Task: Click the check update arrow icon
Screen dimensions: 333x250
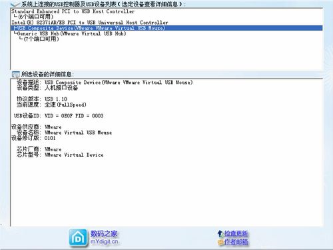Action: [220, 233]
